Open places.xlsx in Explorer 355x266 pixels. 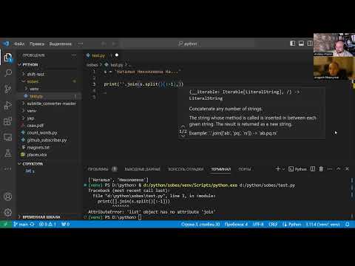click(x=37, y=154)
